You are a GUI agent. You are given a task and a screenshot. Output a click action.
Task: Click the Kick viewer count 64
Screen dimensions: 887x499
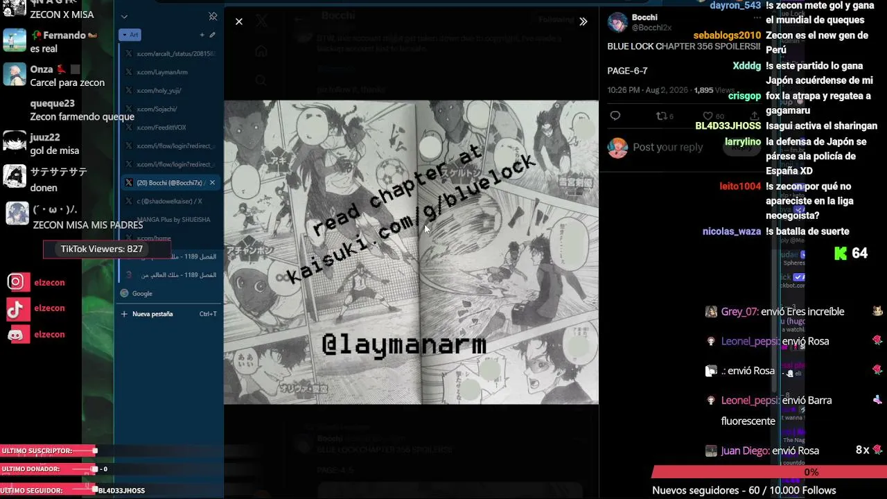point(852,254)
